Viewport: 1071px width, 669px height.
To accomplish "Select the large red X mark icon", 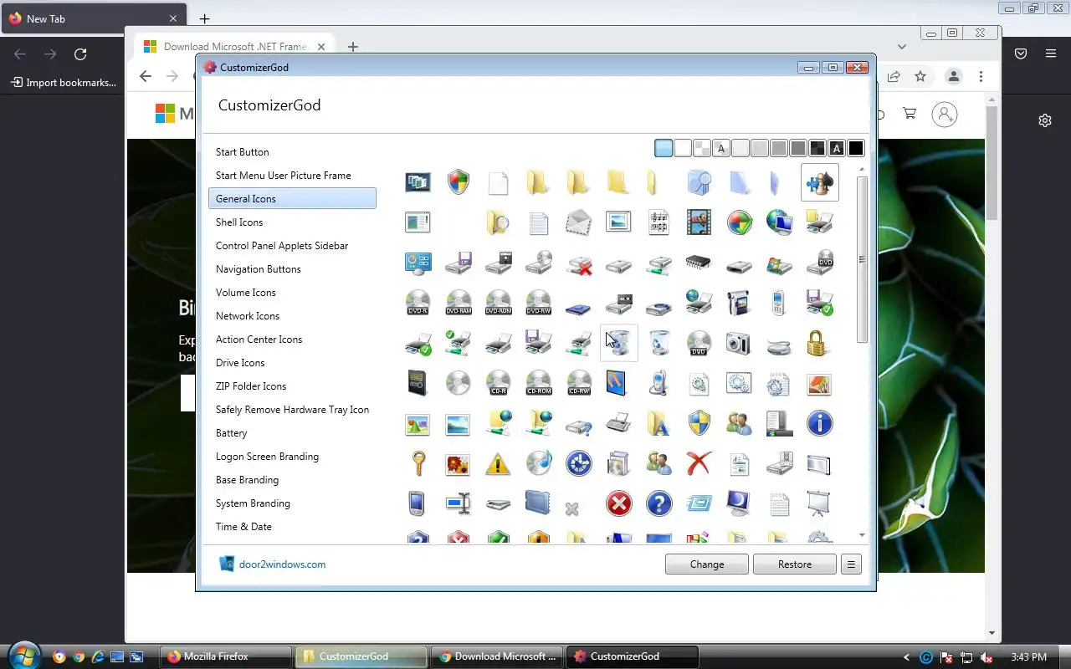I will (699, 463).
